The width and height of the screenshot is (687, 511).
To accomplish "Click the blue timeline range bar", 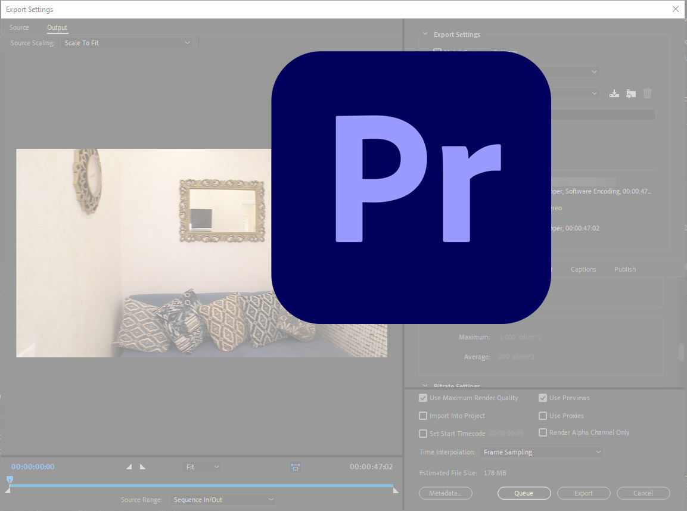I will (x=201, y=485).
